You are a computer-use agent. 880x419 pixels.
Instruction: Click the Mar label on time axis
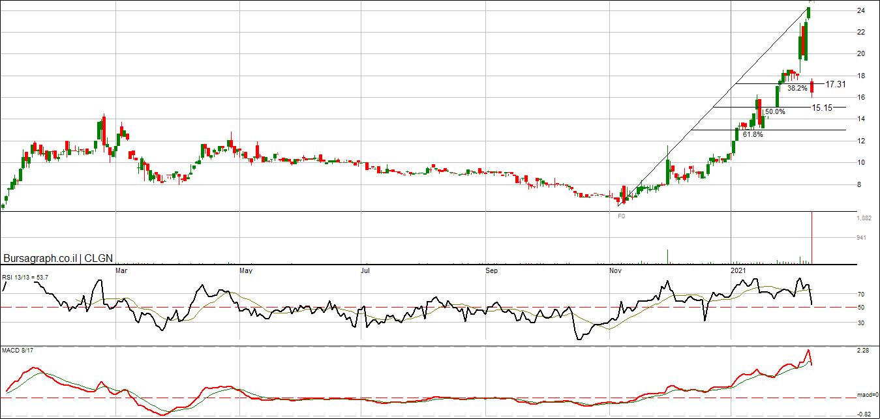(x=121, y=270)
